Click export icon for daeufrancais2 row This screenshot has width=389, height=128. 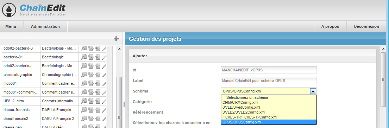[x=91, y=118]
